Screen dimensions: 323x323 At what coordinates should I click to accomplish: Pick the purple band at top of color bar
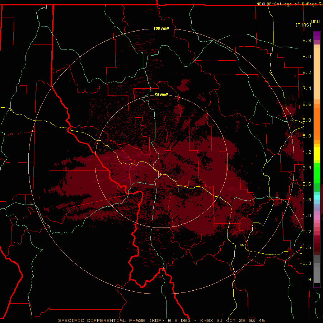[x=317, y=36]
